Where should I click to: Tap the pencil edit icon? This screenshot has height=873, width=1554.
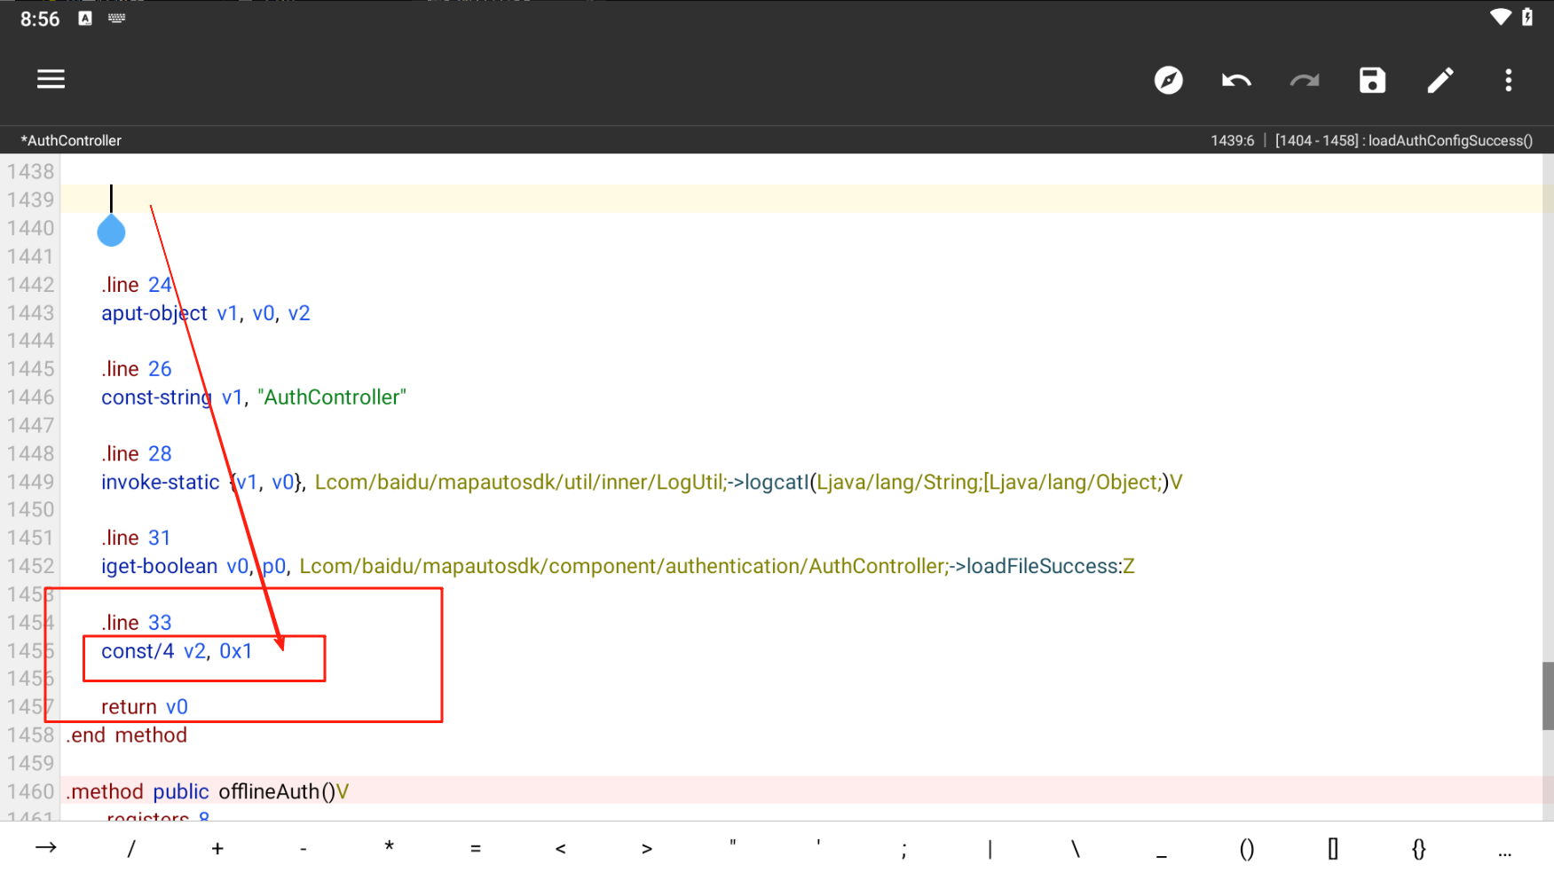pos(1440,80)
